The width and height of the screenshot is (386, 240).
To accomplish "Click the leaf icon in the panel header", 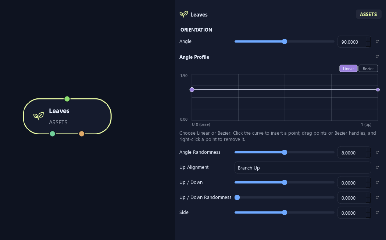I will [184, 14].
